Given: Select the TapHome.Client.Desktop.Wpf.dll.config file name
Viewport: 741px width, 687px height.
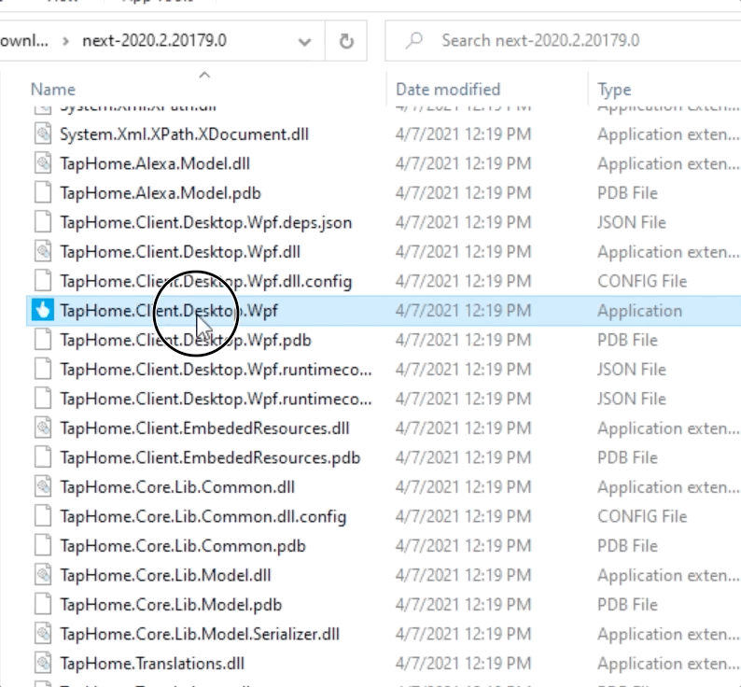Looking at the screenshot, I should click(205, 281).
